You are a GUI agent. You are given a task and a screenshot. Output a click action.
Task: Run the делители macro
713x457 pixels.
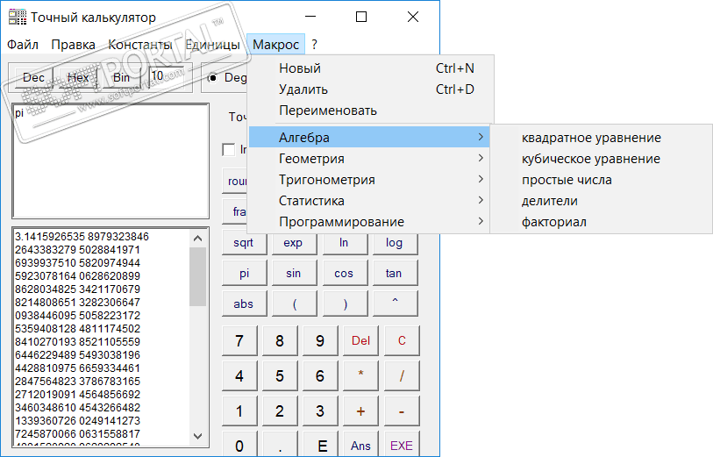(601, 201)
